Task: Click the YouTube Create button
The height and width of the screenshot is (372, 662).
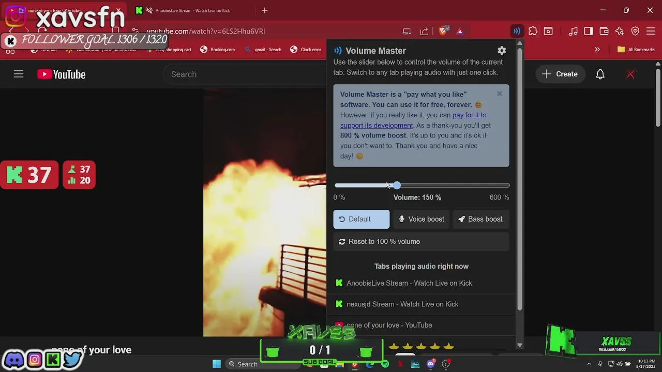Action: pos(560,74)
